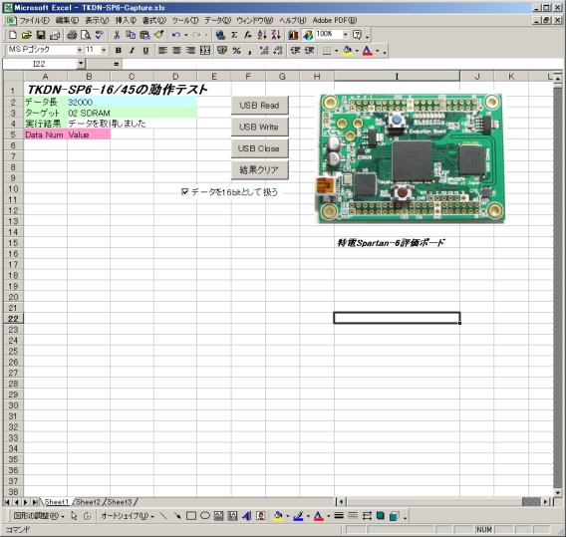Open the Paste Function fx dialog
The width and height of the screenshot is (566, 537).
click(248, 35)
